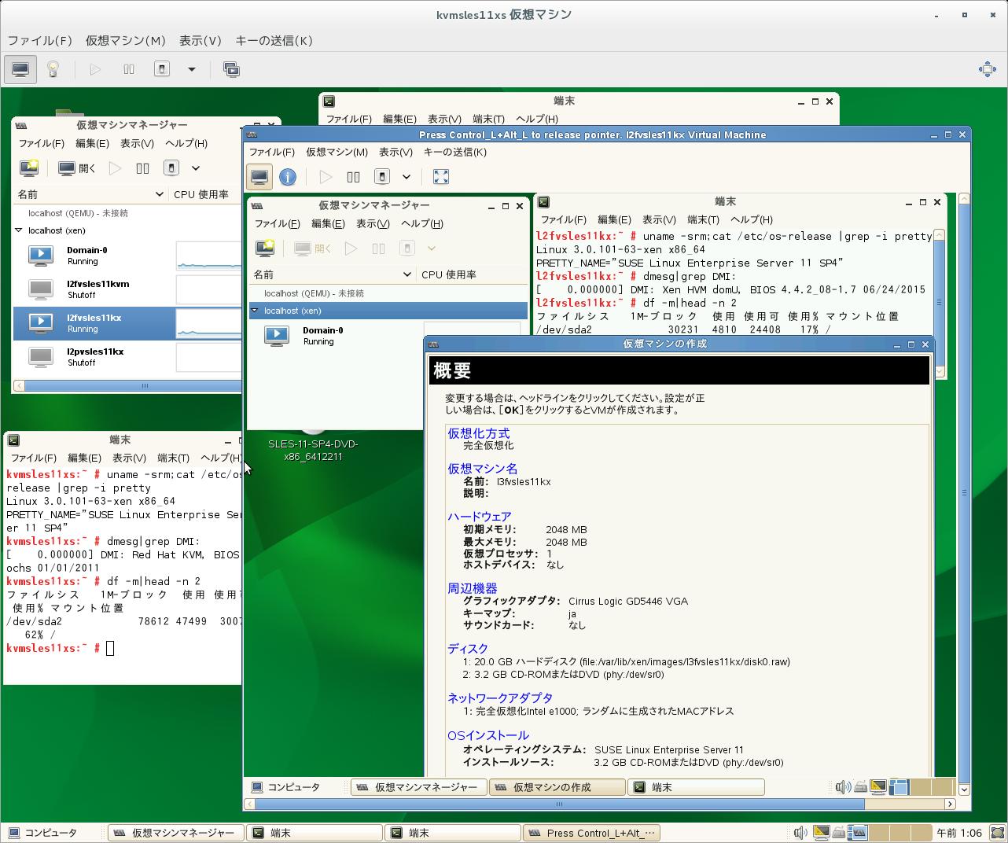Click volume icon in outer taskbar tray
The height and width of the screenshot is (843, 1008).
click(x=800, y=833)
